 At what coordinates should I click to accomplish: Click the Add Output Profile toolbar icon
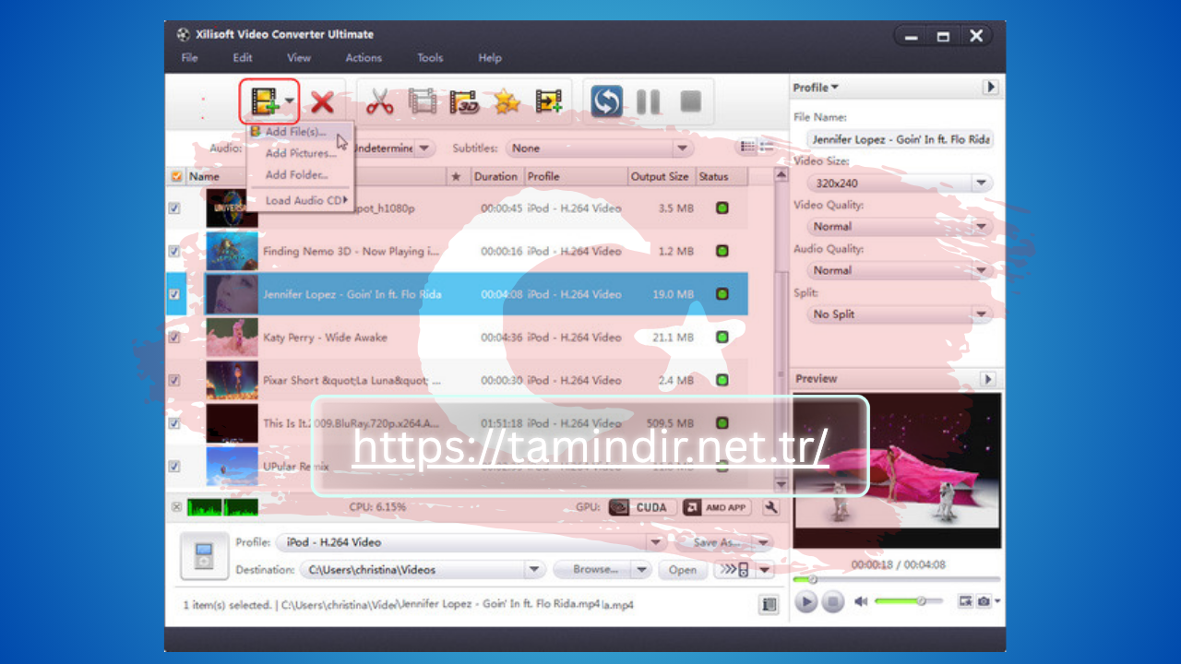[549, 101]
